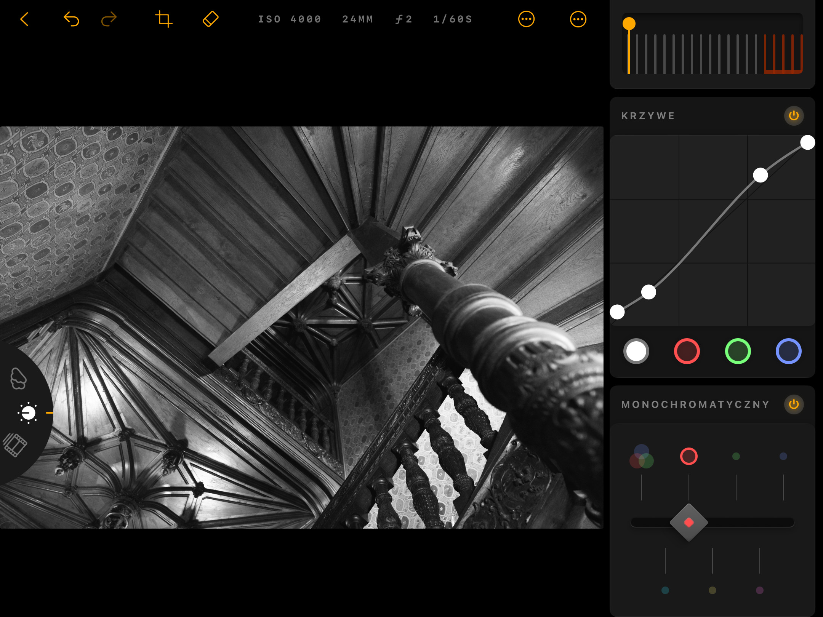The image size is (823, 617).
Task: Switch curves to the red channel
Action: pos(687,351)
